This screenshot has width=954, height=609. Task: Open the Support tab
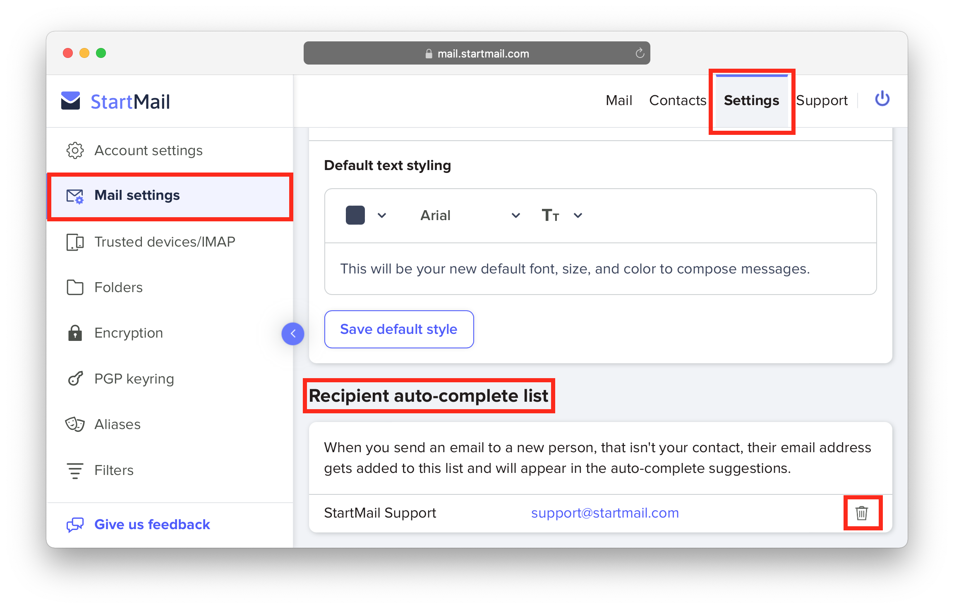(x=822, y=101)
